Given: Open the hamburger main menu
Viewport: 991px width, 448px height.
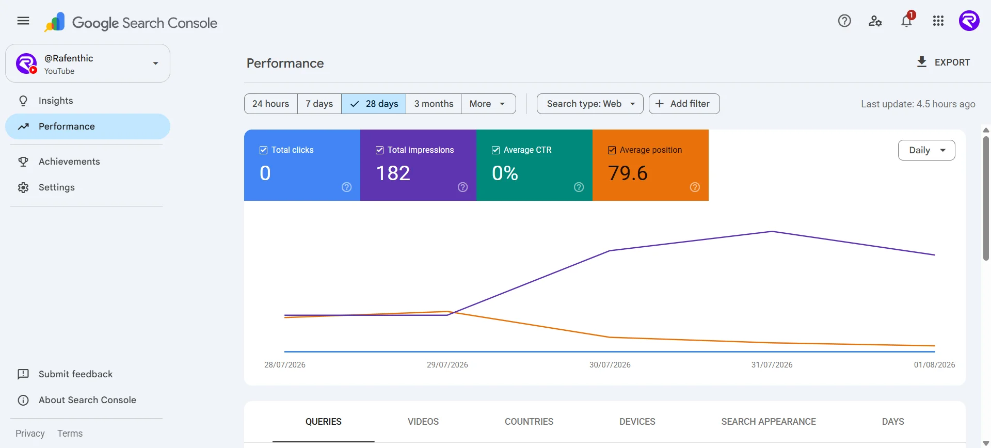Looking at the screenshot, I should (23, 21).
